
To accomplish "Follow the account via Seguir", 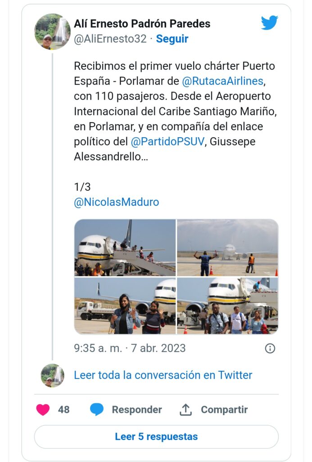I will (x=172, y=39).
